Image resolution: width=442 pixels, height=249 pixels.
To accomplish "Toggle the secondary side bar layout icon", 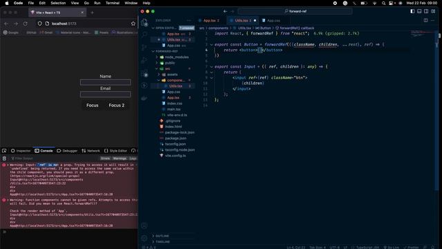I will (426, 11).
